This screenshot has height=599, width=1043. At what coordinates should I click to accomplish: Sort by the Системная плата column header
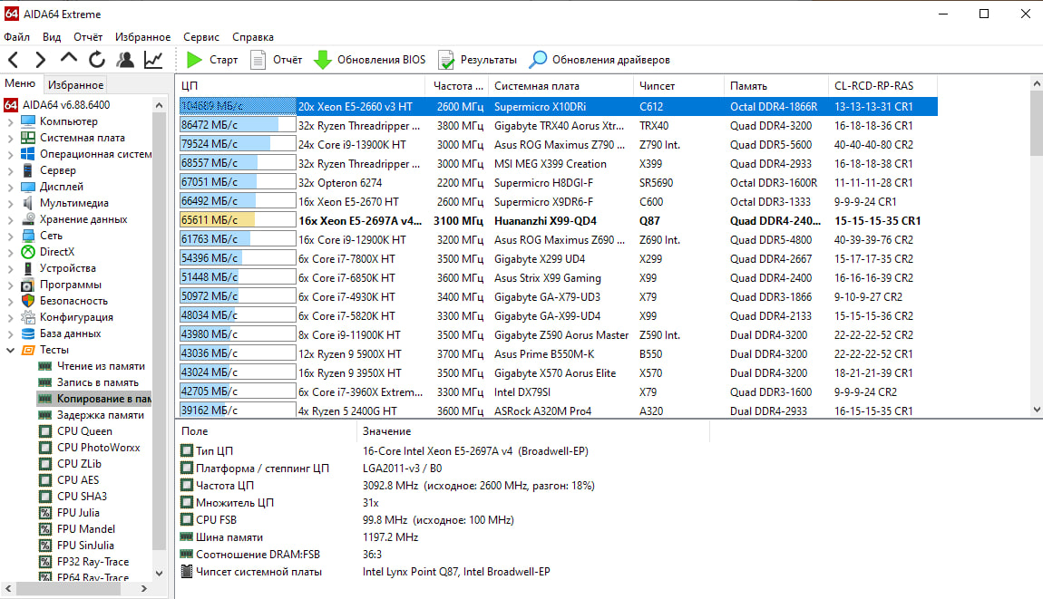click(560, 86)
